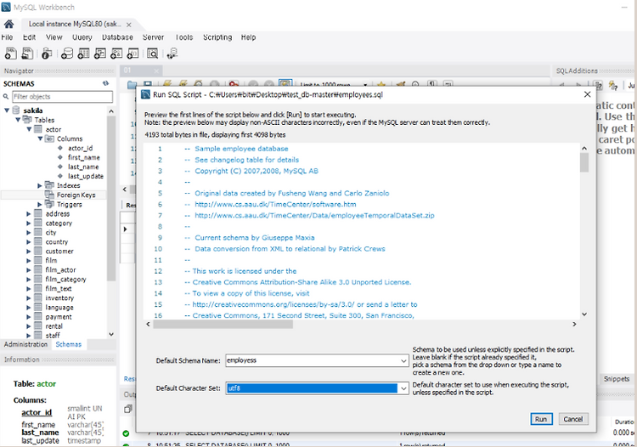
Task: Select the first_name column
Action: pos(84,158)
